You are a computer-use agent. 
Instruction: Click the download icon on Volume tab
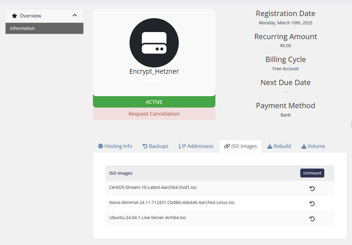304,146
